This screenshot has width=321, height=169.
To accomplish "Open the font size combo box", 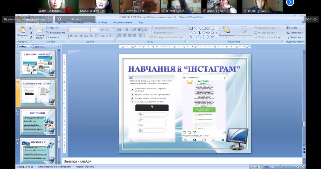I will 95,30.
